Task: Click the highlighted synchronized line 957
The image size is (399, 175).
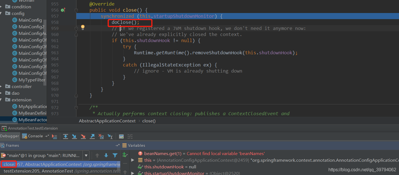Action: (x=238, y=16)
